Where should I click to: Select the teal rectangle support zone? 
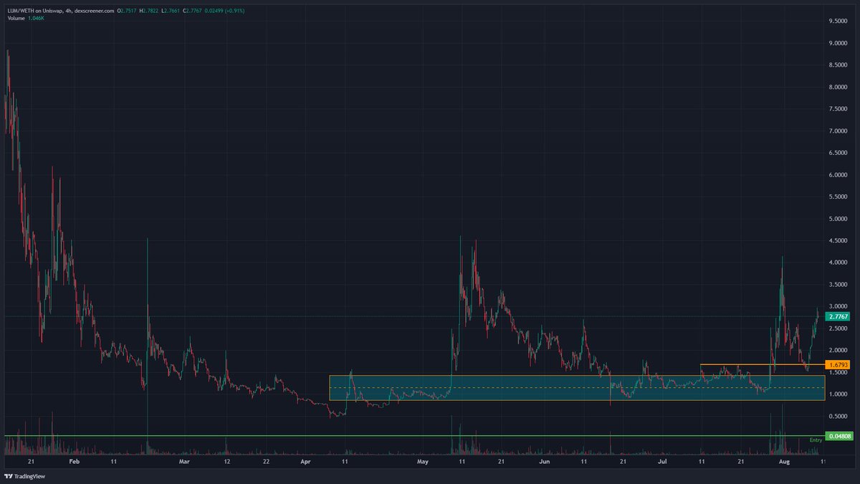(577, 388)
